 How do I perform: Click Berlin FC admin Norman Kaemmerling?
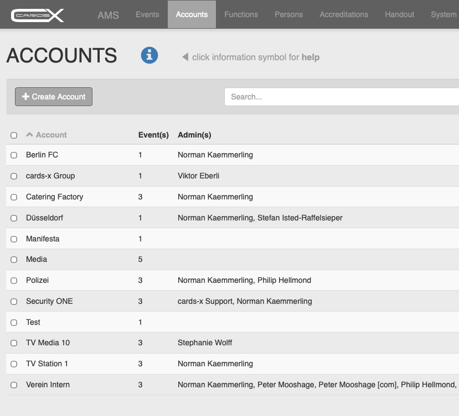[215, 155]
